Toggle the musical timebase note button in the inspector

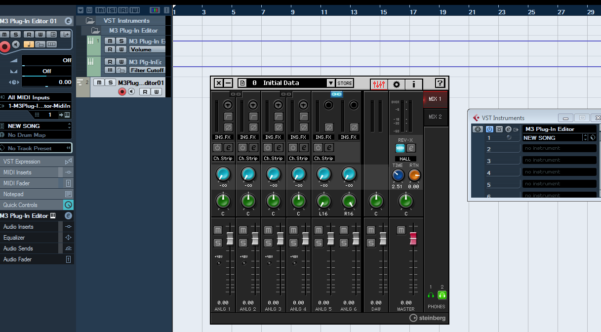click(x=28, y=44)
